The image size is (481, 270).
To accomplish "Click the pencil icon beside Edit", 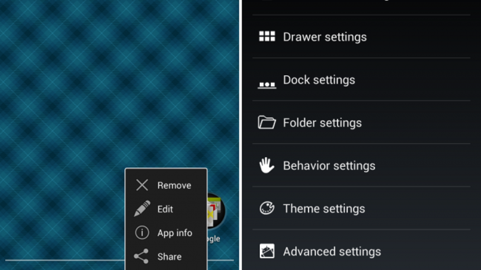I will pyautogui.click(x=142, y=209).
